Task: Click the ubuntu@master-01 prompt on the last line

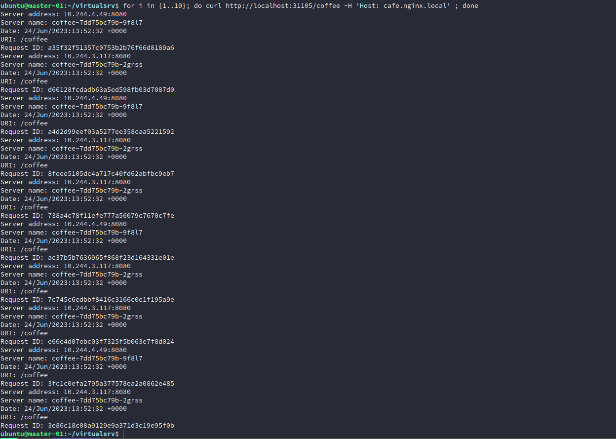Action: point(32,434)
